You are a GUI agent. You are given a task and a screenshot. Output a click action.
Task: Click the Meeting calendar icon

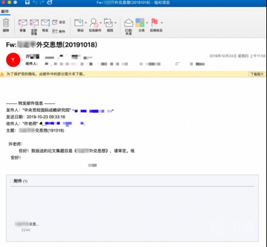coord(55,22)
